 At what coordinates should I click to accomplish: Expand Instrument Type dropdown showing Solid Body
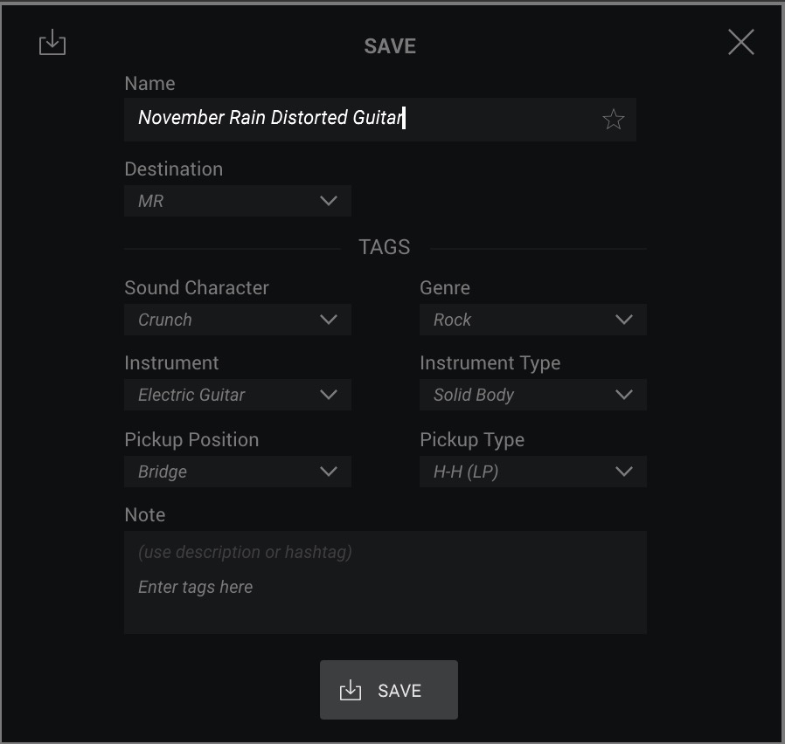coord(532,395)
